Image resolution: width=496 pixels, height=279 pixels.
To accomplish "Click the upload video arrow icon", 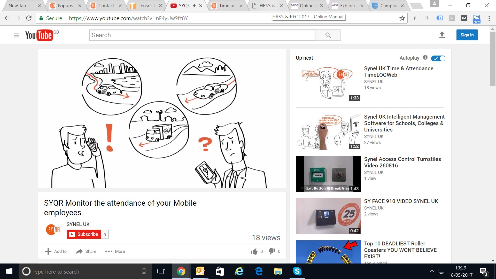I will tap(442, 35).
